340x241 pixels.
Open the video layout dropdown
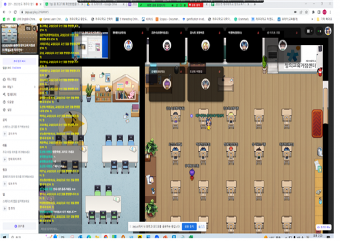(x=309, y=31)
